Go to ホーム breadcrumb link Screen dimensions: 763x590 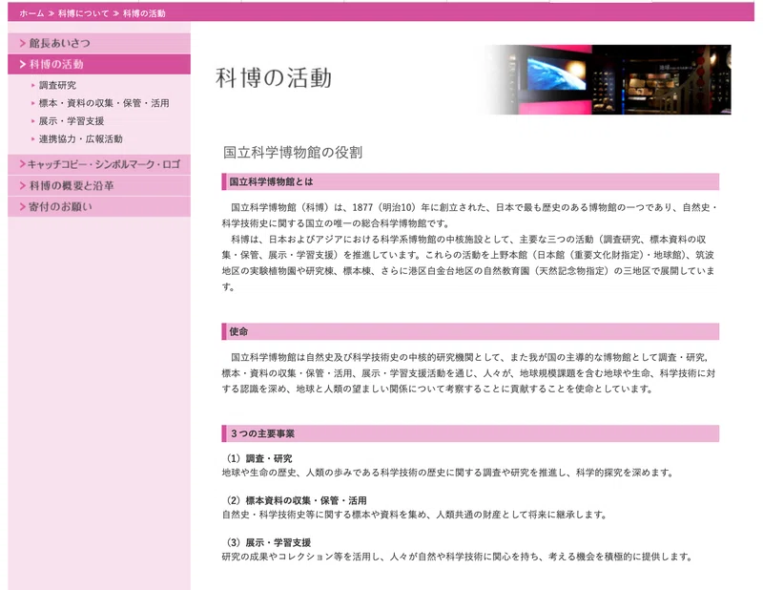[x=31, y=13]
